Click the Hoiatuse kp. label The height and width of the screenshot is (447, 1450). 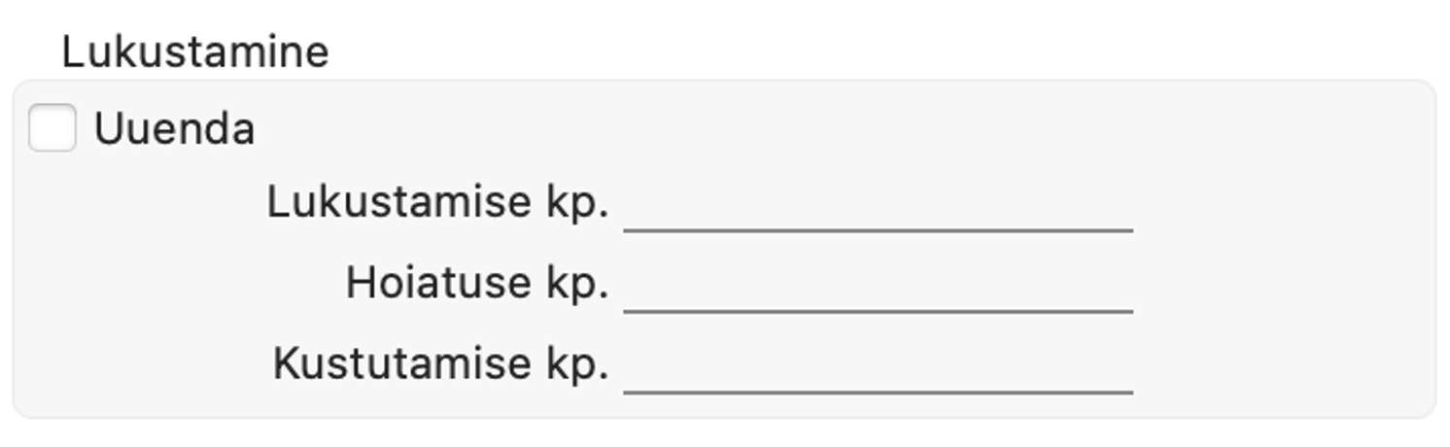click(477, 284)
